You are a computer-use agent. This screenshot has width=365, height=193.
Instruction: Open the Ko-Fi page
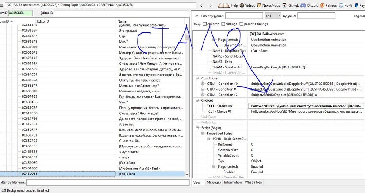click(x=345, y=5)
